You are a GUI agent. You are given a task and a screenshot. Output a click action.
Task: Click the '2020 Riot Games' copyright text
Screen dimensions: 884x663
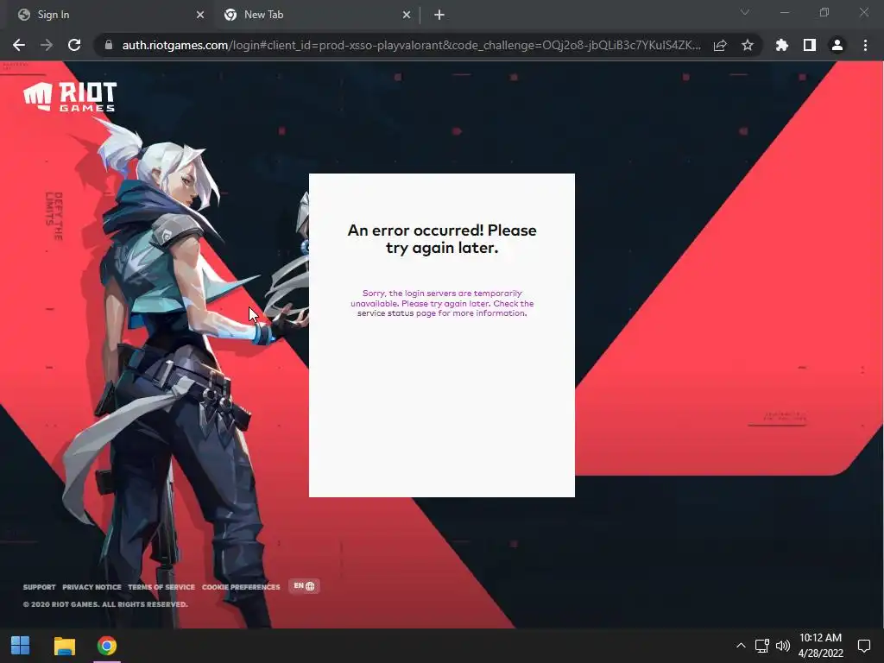[x=105, y=604]
